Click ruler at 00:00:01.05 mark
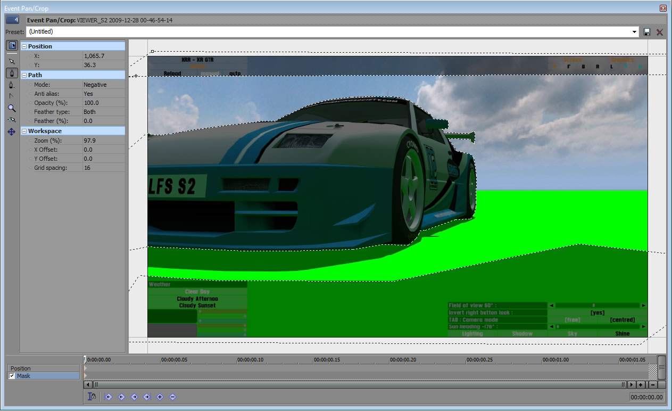Screen dimensions: 672x411 click(632, 360)
